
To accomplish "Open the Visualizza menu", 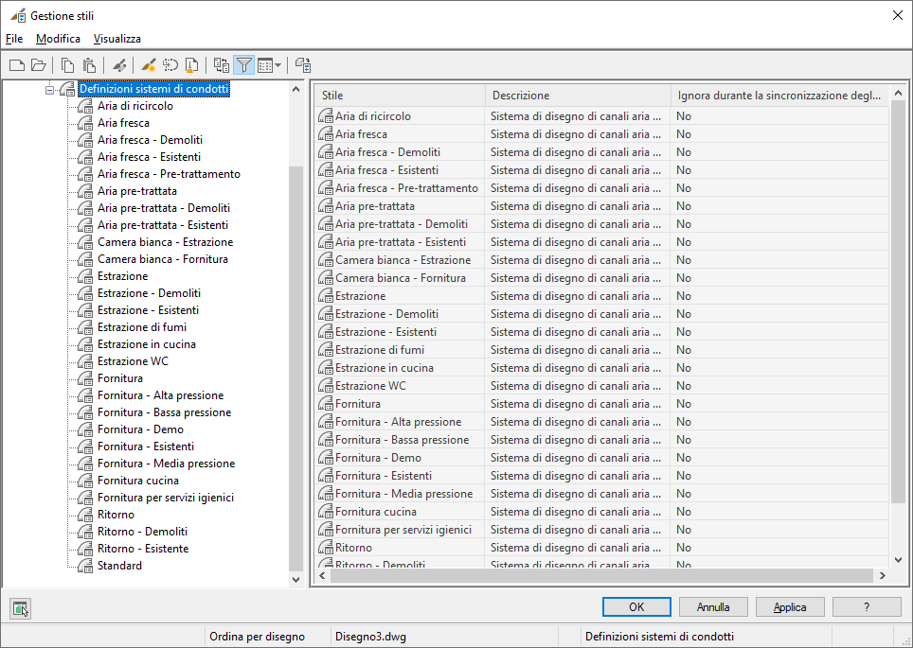I will (117, 39).
